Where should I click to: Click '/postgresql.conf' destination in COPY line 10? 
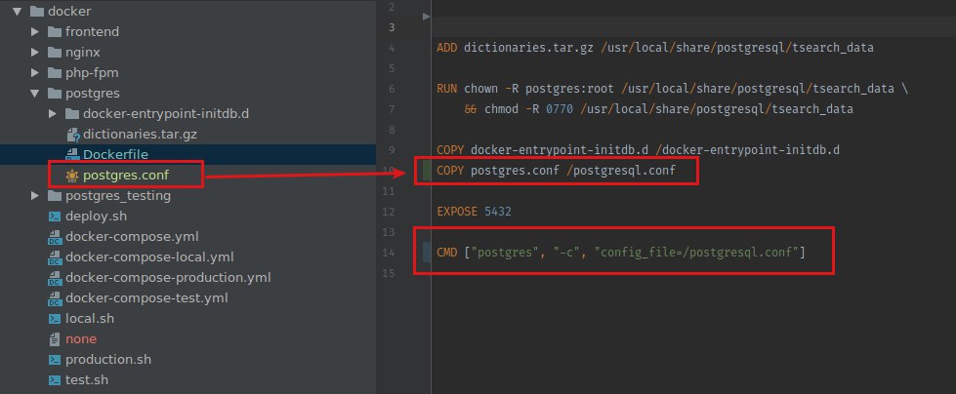(621, 171)
